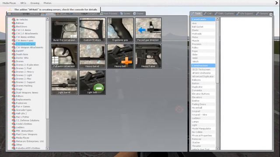
Task: Click the Explosives category icon
Action: click(14, 103)
